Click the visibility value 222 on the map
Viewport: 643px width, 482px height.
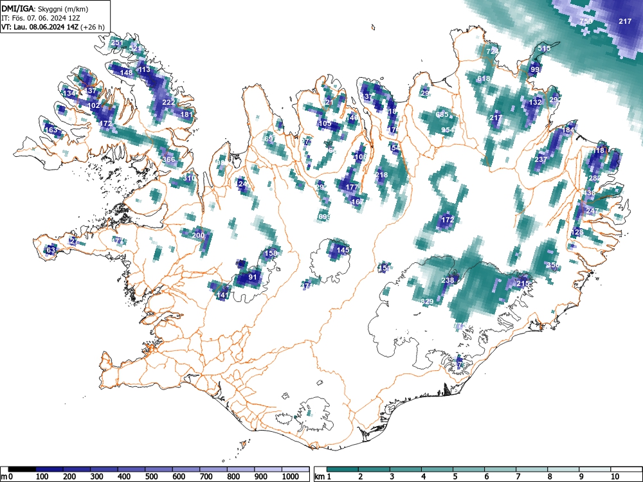(168, 102)
